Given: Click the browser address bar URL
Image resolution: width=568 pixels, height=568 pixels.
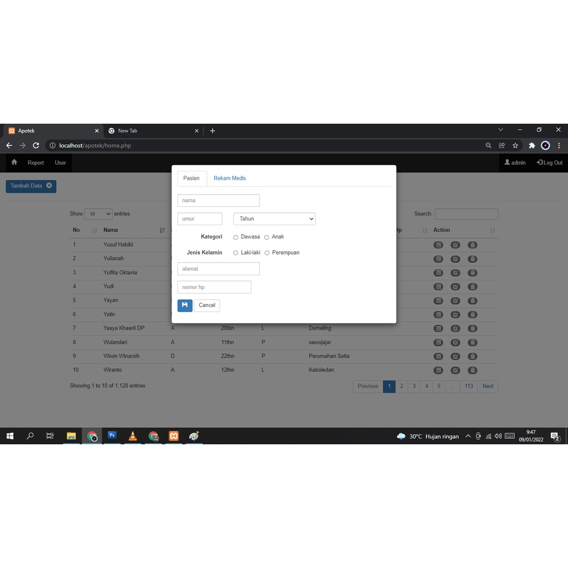Looking at the screenshot, I should tap(95, 145).
